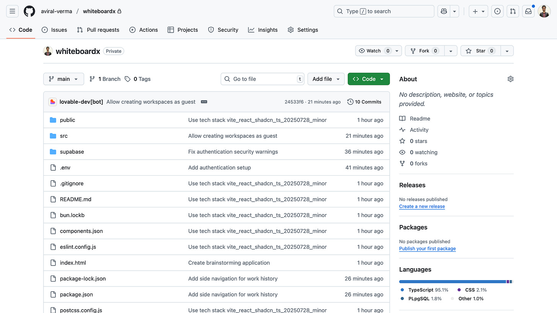Click the search bar in header
This screenshot has width=557, height=313.
pos(384,11)
